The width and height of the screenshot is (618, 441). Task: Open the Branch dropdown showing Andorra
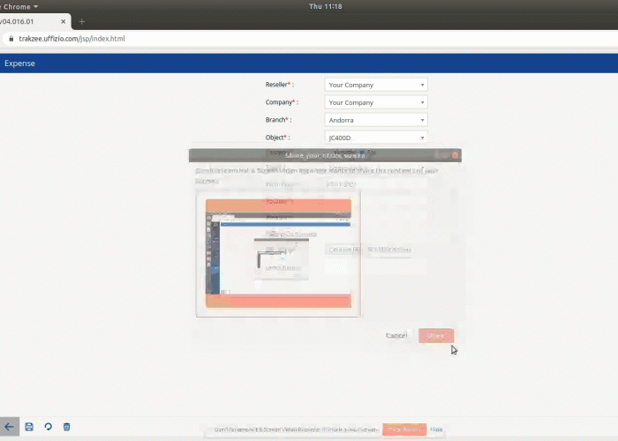(x=375, y=120)
